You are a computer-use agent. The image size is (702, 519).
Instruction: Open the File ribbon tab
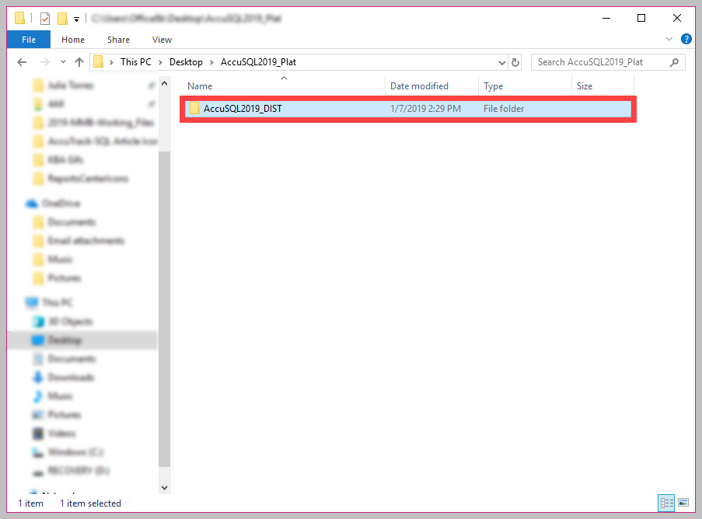coord(29,40)
